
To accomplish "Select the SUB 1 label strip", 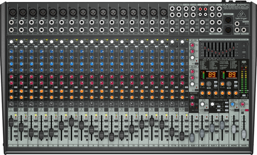I will 192,146.
